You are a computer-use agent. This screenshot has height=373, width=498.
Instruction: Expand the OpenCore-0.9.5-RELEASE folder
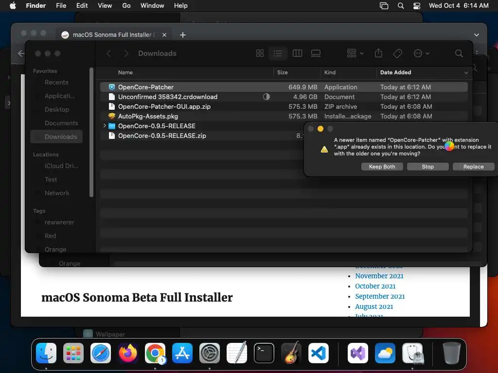click(x=105, y=126)
